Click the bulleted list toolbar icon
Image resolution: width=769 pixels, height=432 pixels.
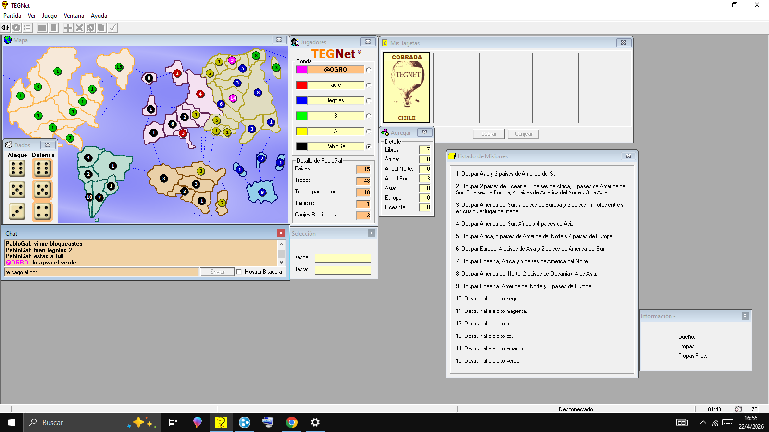(x=27, y=28)
